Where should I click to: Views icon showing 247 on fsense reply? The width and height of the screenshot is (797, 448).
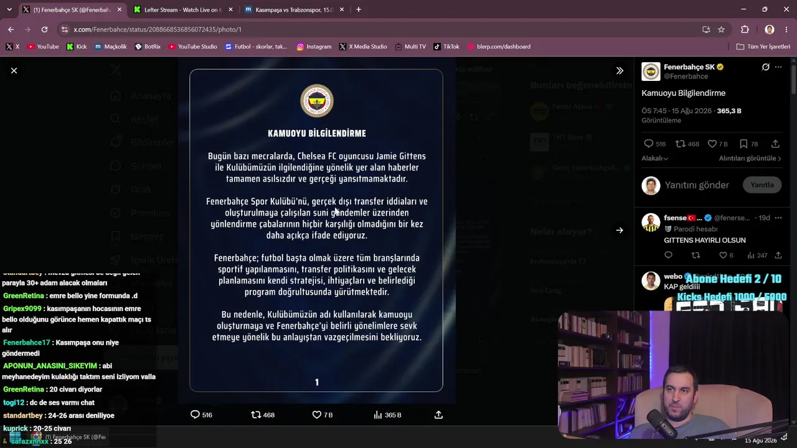point(751,255)
